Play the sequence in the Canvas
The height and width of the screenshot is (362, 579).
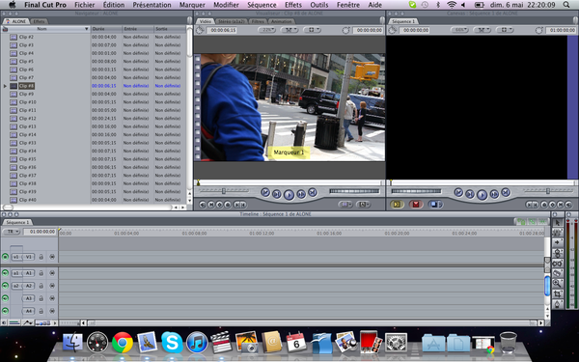click(x=482, y=194)
